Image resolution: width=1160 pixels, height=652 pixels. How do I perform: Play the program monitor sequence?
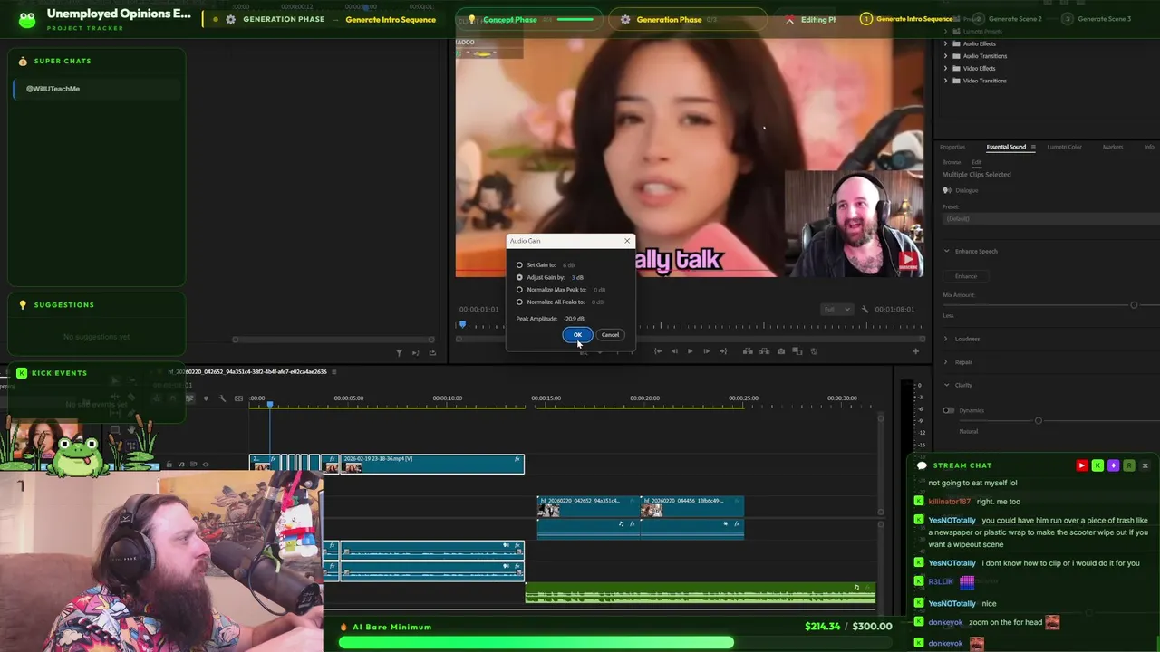pos(690,351)
